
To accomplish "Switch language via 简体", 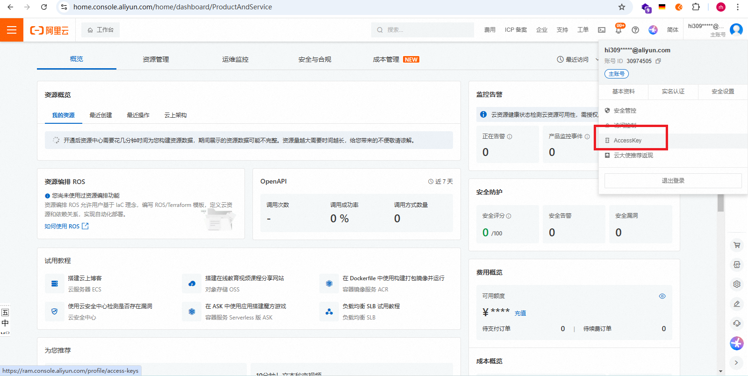I will click(673, 30).
